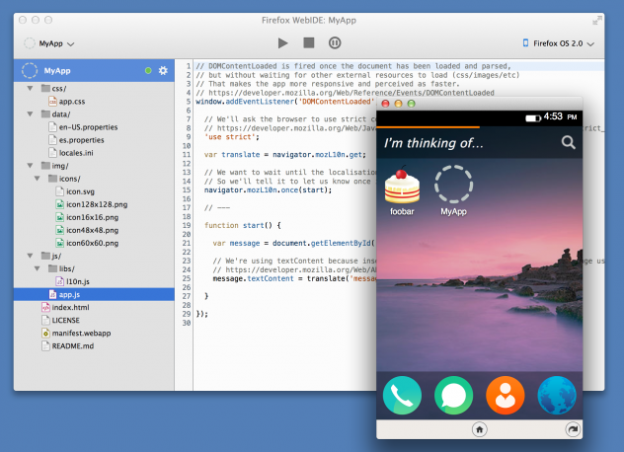Collapse the css/ folder
This screenshot has height=452, width=624.
32,88
